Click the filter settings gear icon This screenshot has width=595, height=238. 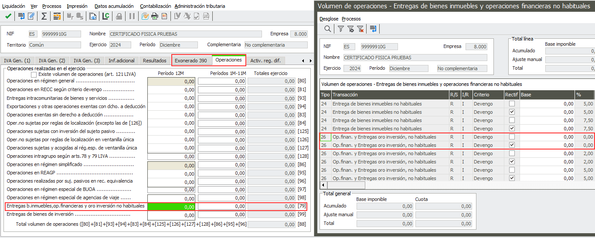(350, 29)
